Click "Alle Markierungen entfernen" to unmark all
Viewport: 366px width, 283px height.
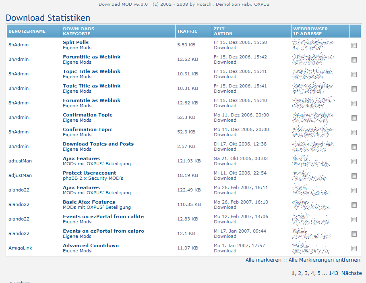click(x=324, y=260)
